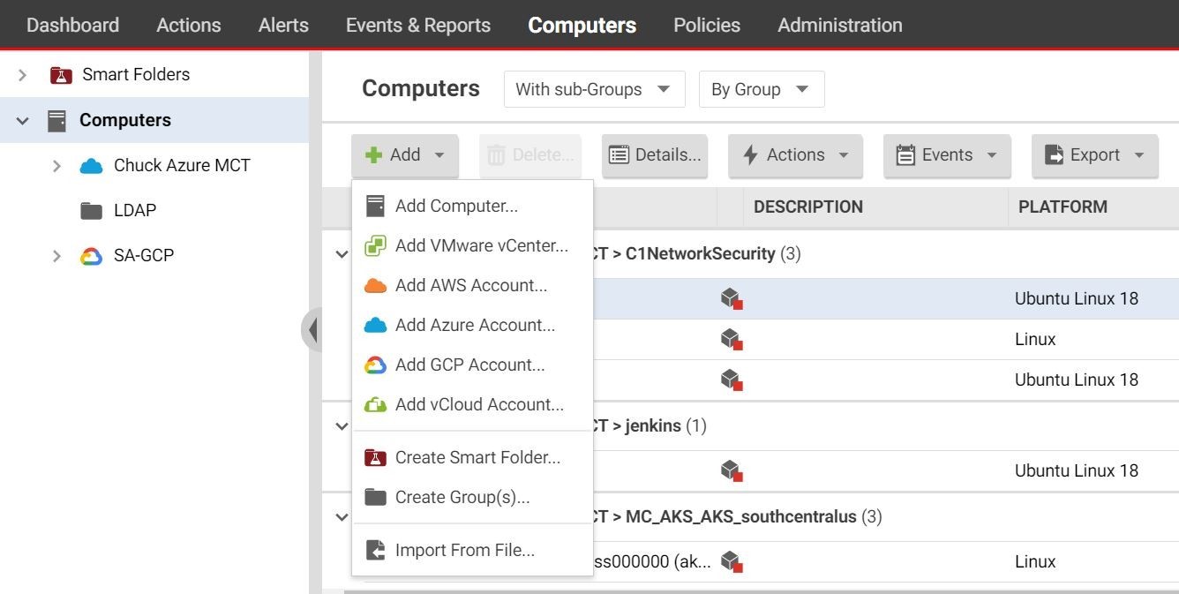
Task: Switch to the Alerts tab
Action: [283, 25]
